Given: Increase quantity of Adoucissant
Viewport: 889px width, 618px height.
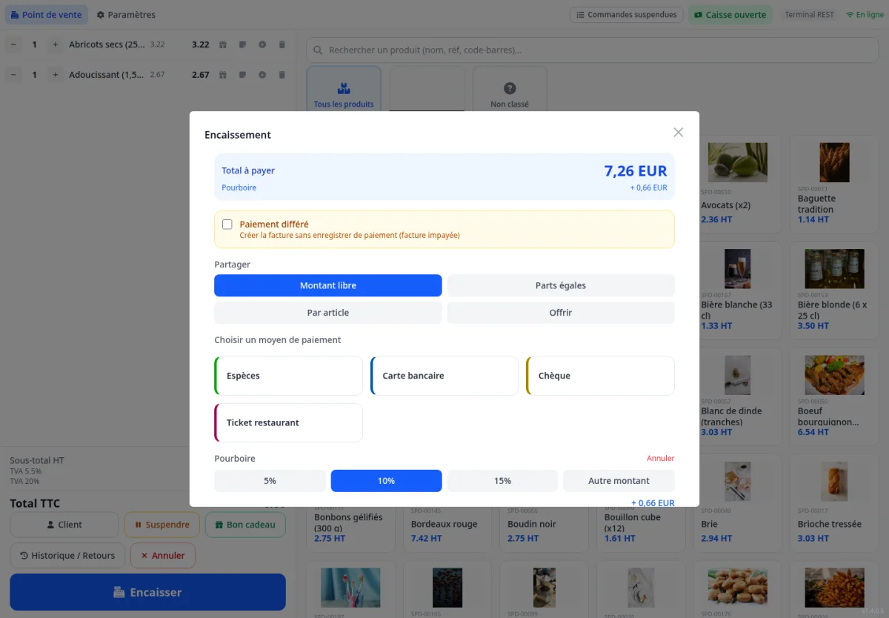Looking at the screenshot, I should (55, 75).
